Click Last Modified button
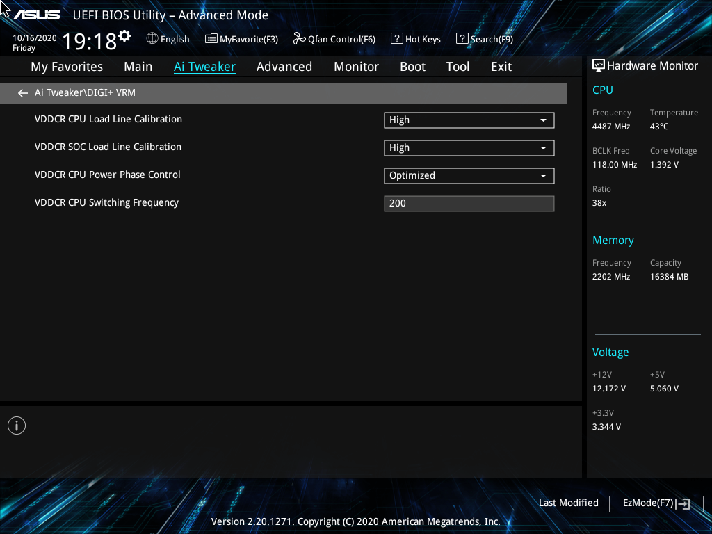This screenshot has width=712, height=534. (x=569, y=503)
